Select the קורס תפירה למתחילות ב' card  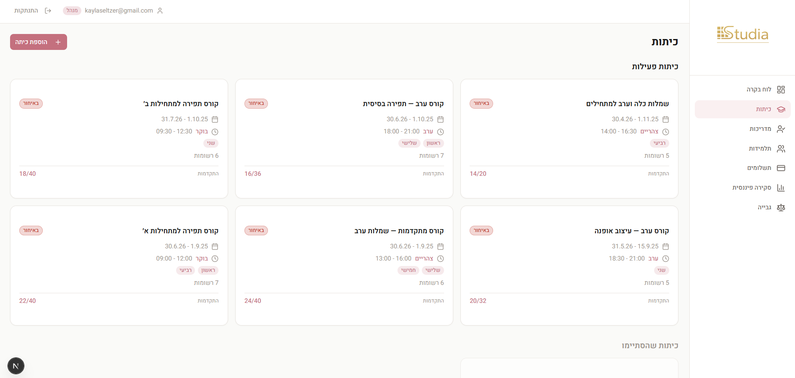point(119,138)
